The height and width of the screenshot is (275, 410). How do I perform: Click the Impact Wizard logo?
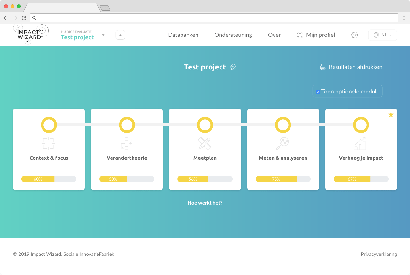click(31, 34)
